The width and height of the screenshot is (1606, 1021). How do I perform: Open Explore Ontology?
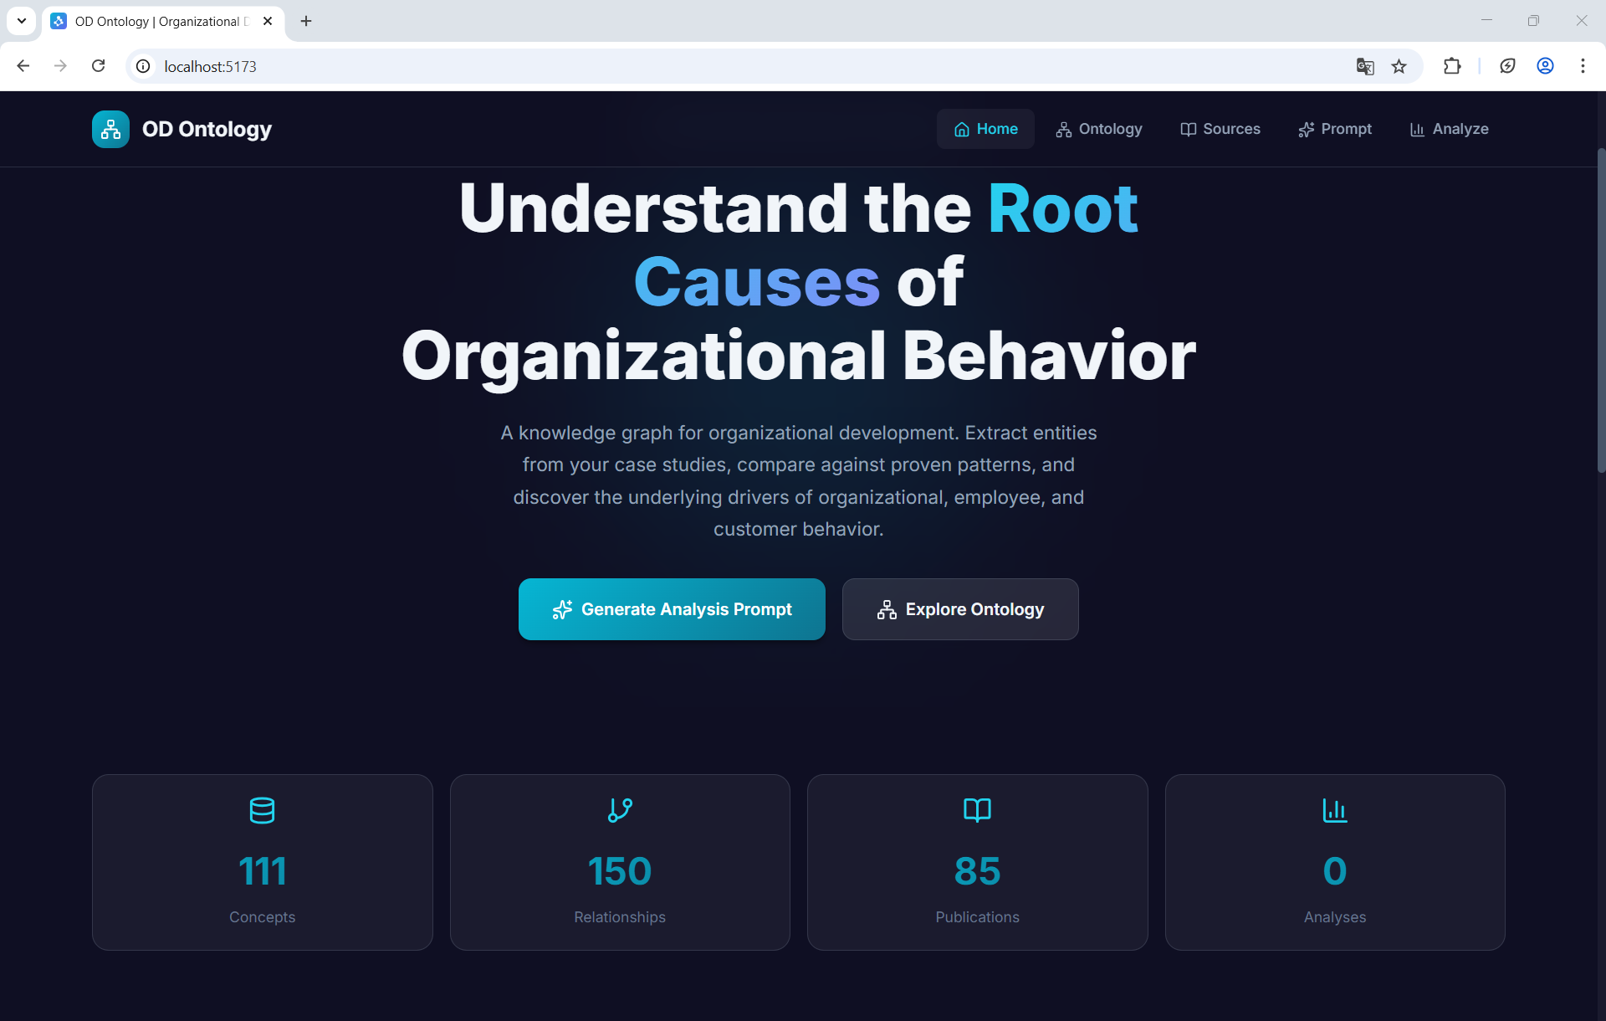point(959,609)
